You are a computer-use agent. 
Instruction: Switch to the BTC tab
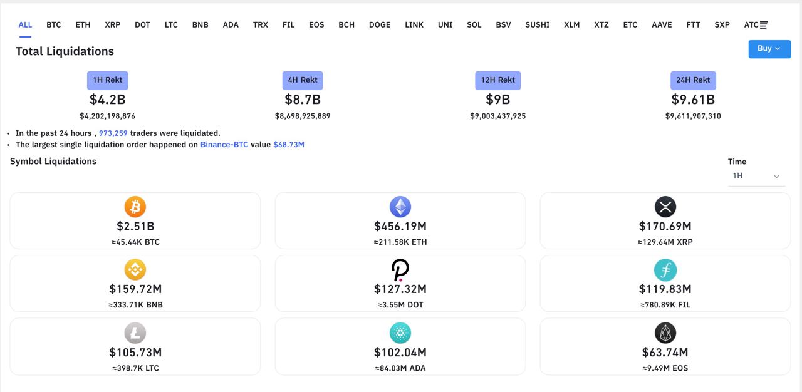[x=54, y=25]
